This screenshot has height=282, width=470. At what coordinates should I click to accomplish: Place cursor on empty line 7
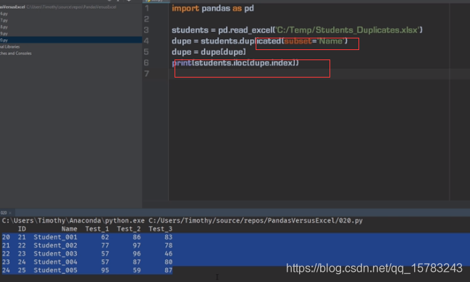pos(319,74)
